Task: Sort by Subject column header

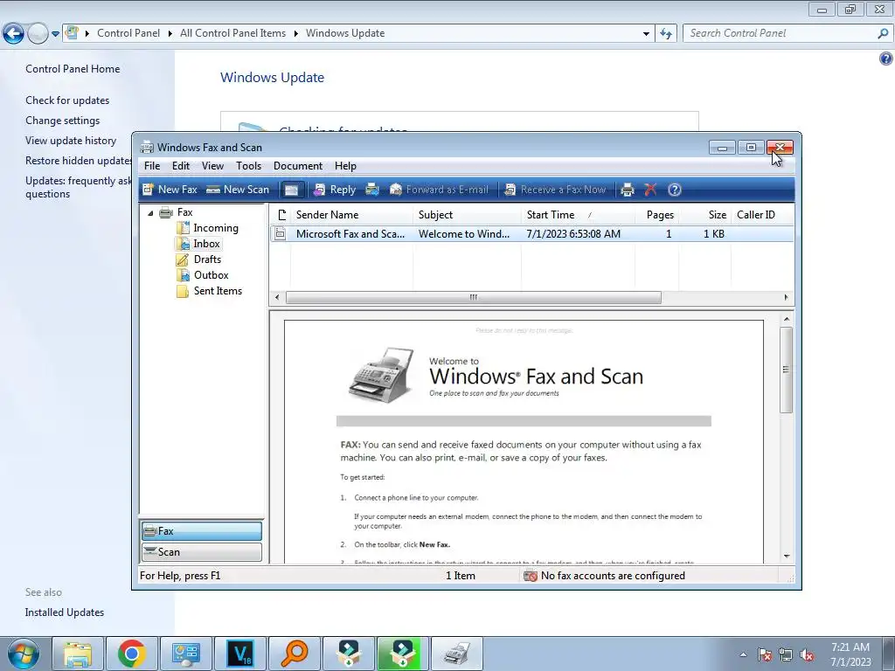Action: pos(467,215)
